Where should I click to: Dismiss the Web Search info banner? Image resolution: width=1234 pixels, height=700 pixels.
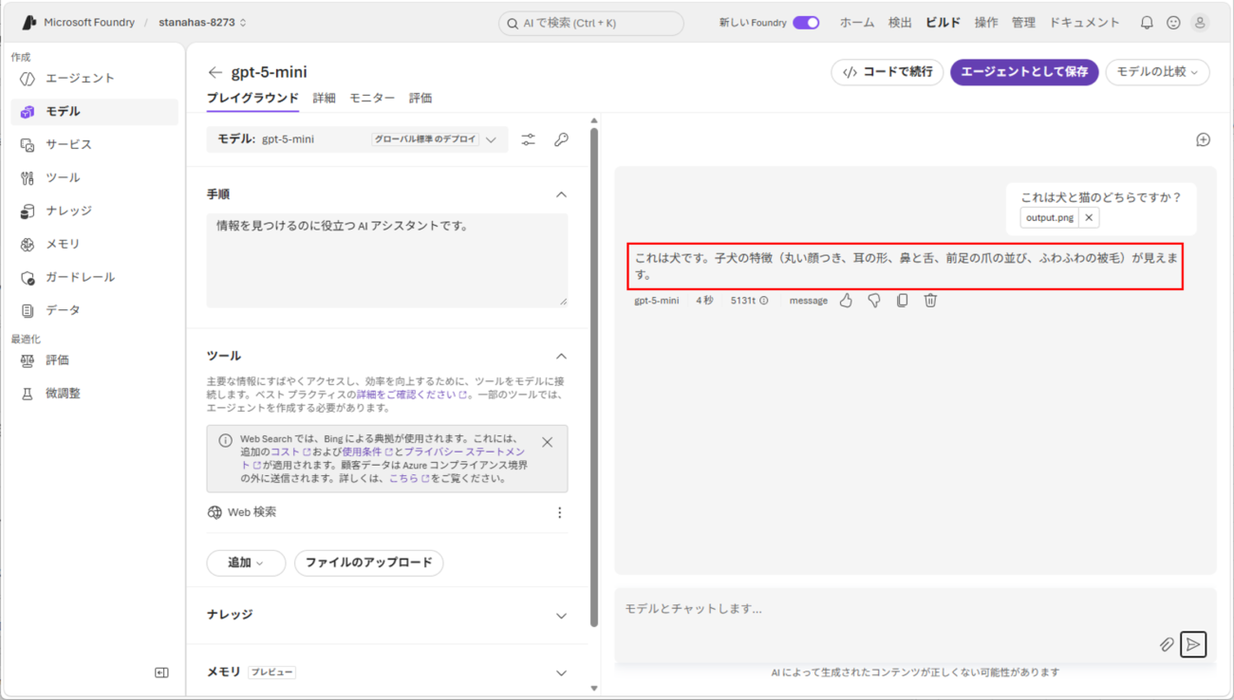click(x=547, y=443)
